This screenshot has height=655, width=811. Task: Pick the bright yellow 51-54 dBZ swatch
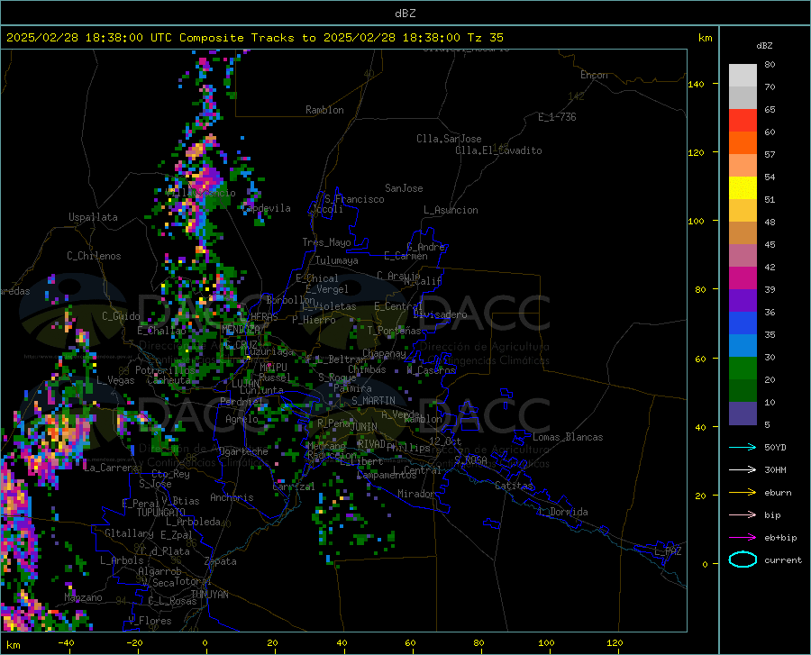pos(743,188)
